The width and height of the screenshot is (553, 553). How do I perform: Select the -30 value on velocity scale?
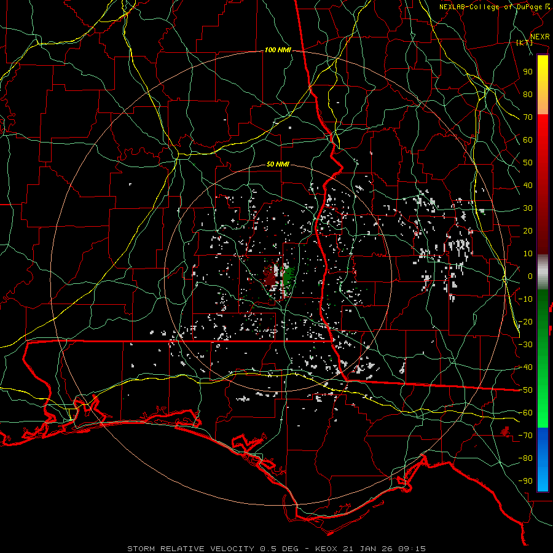[525, 345]
